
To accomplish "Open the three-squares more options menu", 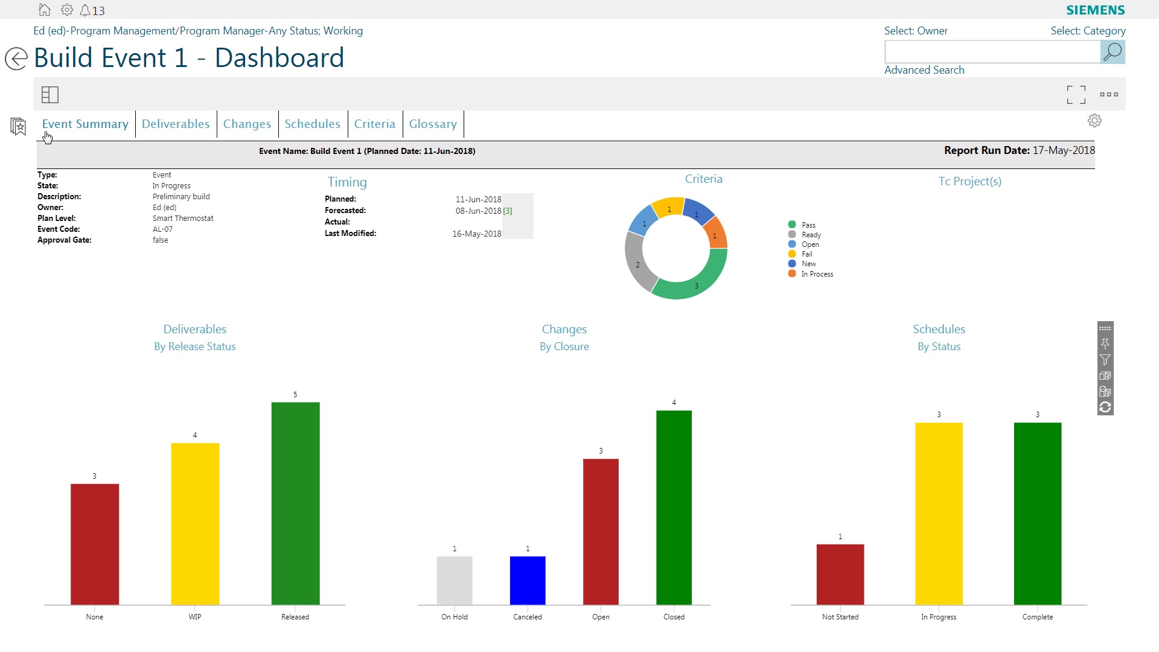I will point(1109,94).
